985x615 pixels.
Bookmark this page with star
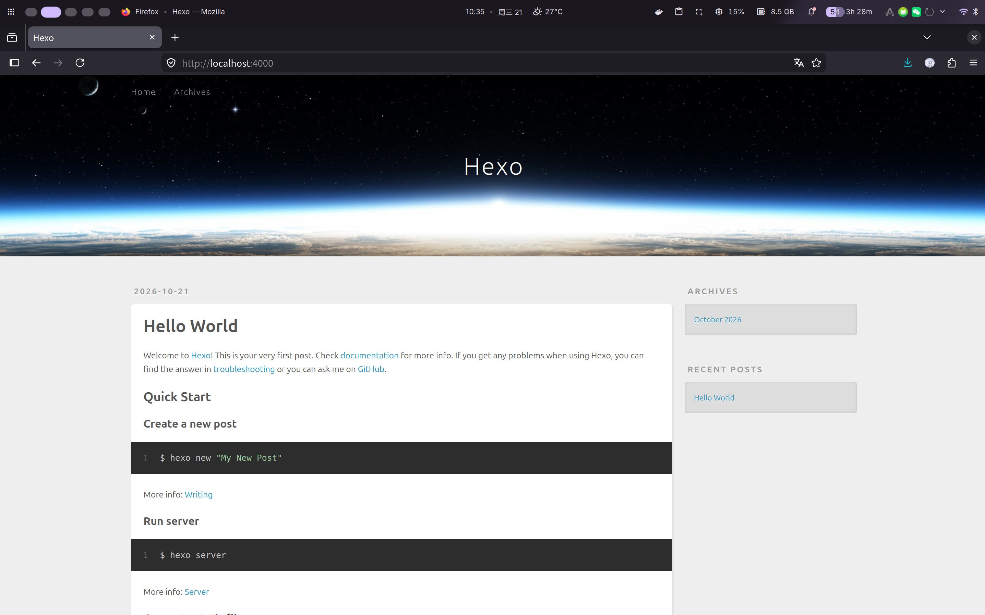[x=816, y=63]
